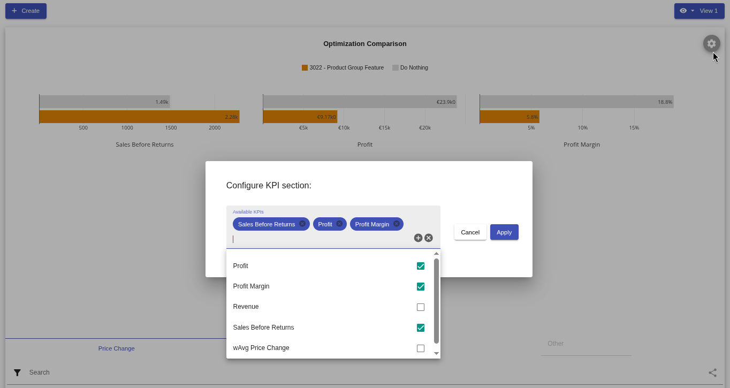Viewport: 730px width, 388px height.
Task: Uncheck the Profit Margin checkbox
Action: click(421, 286)
